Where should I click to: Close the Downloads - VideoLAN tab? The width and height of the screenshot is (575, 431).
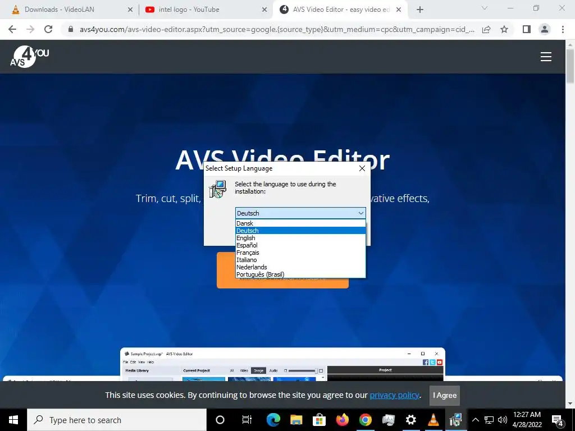tap(130, 10)
